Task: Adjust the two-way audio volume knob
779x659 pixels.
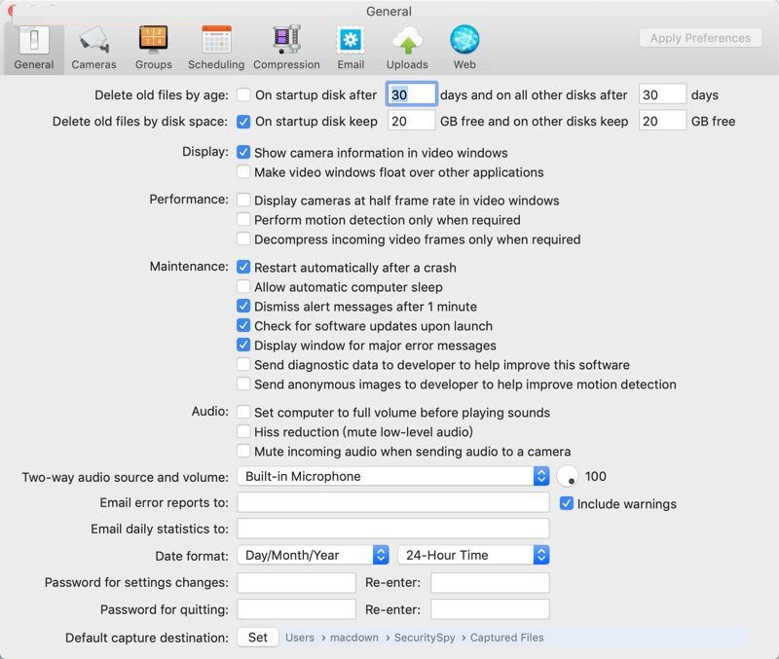Action: coord(568,476)
